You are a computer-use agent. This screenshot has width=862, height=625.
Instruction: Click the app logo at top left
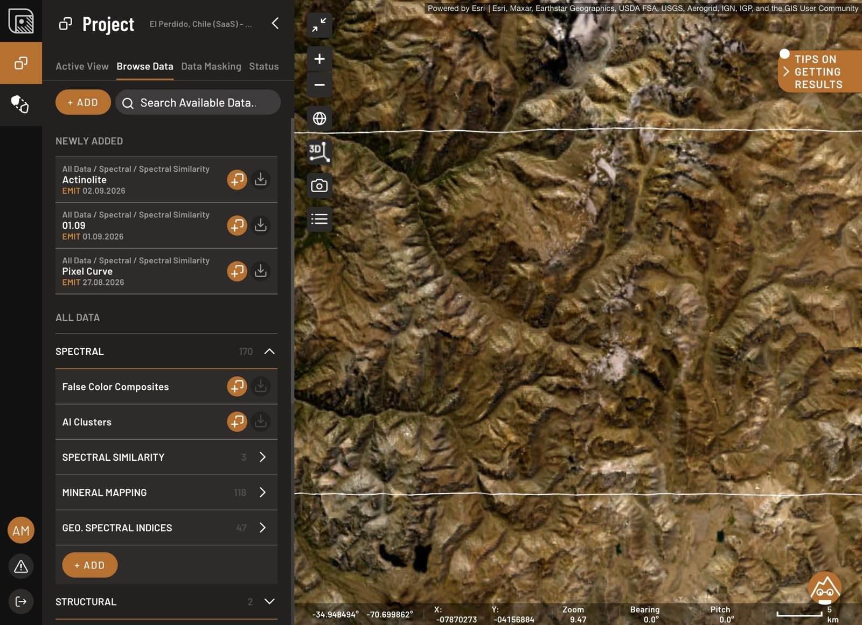pos(21,21)
